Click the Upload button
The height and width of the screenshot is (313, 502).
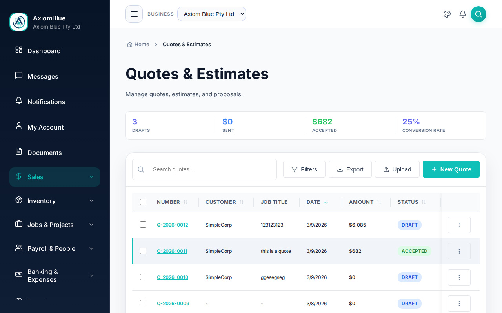(x=397, y=169)
